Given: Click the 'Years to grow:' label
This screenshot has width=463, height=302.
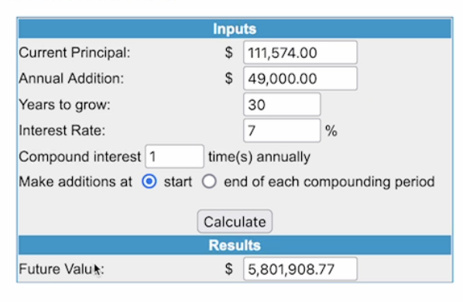Looking at the screenshot, I should pyautogui.click(x=65, y=105).
